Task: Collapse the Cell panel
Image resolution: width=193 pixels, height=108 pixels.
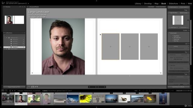Action: (189, 44)
